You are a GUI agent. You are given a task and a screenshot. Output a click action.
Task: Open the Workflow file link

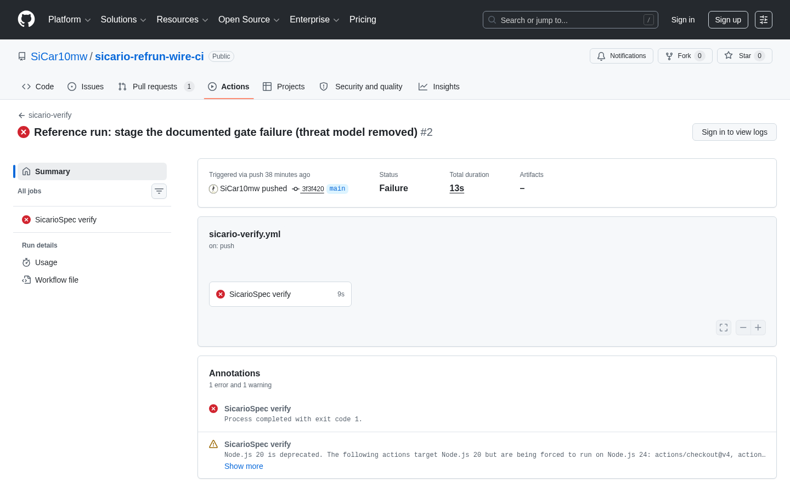(92, 280)
